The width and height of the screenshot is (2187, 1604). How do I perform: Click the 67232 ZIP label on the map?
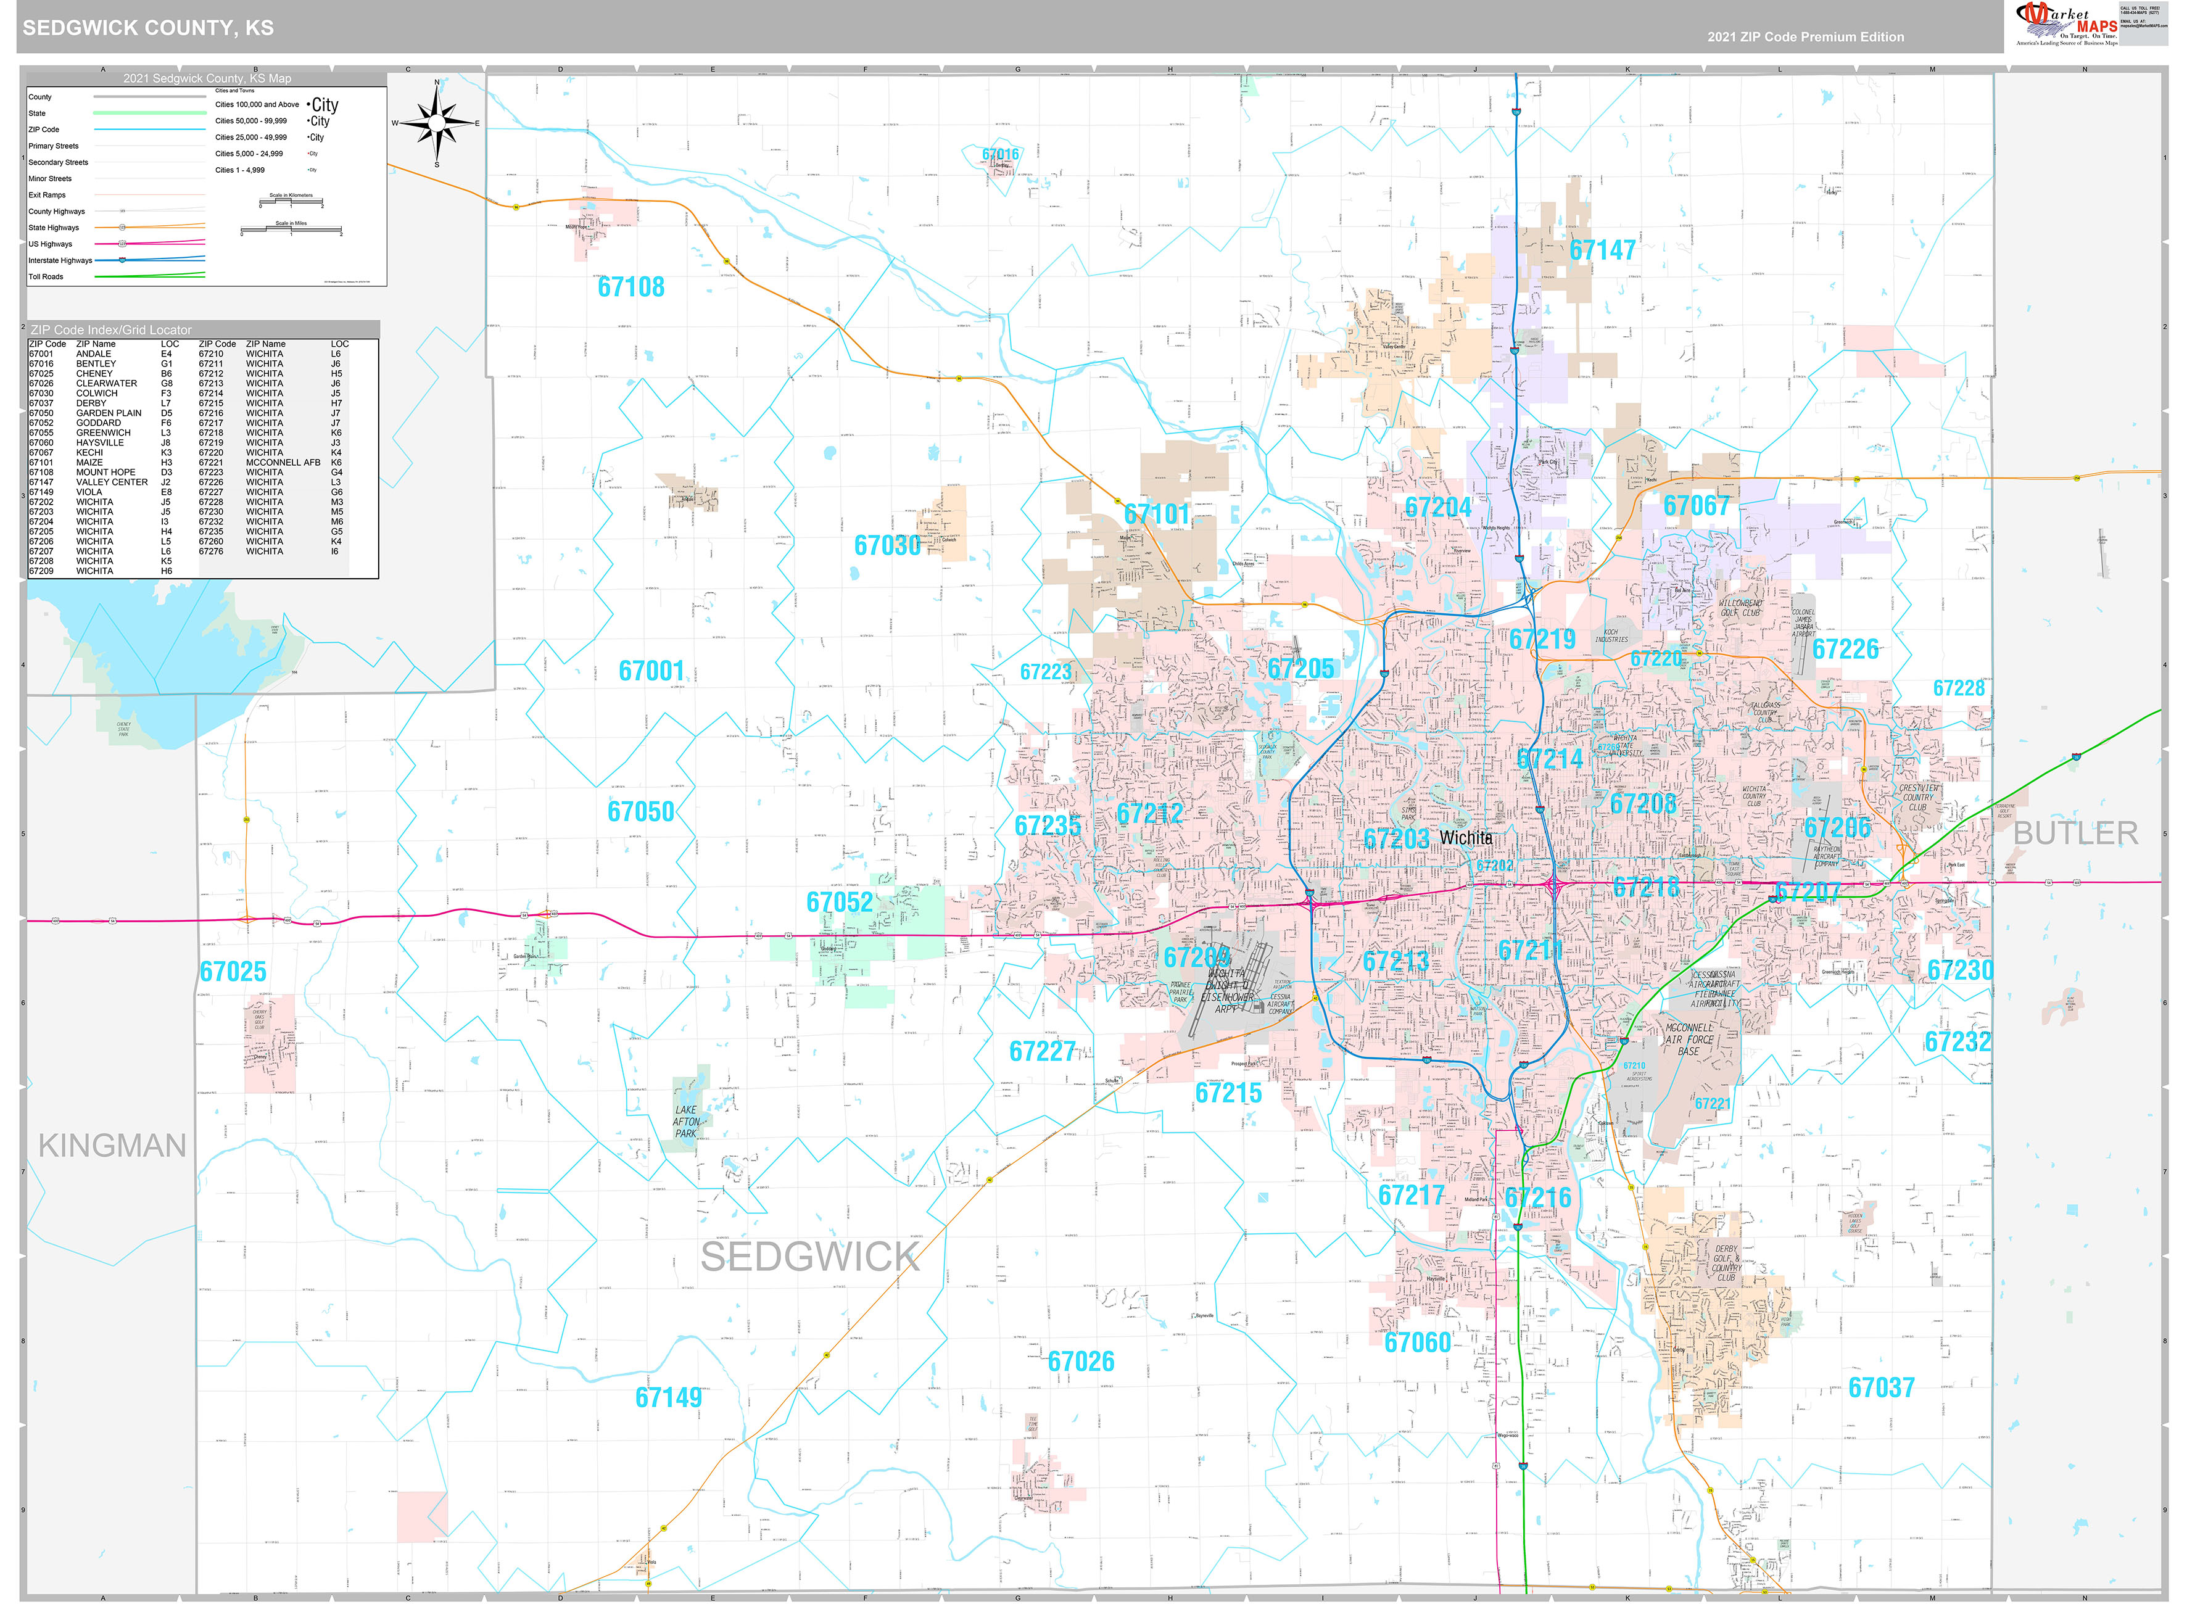click(1959, 1042)
